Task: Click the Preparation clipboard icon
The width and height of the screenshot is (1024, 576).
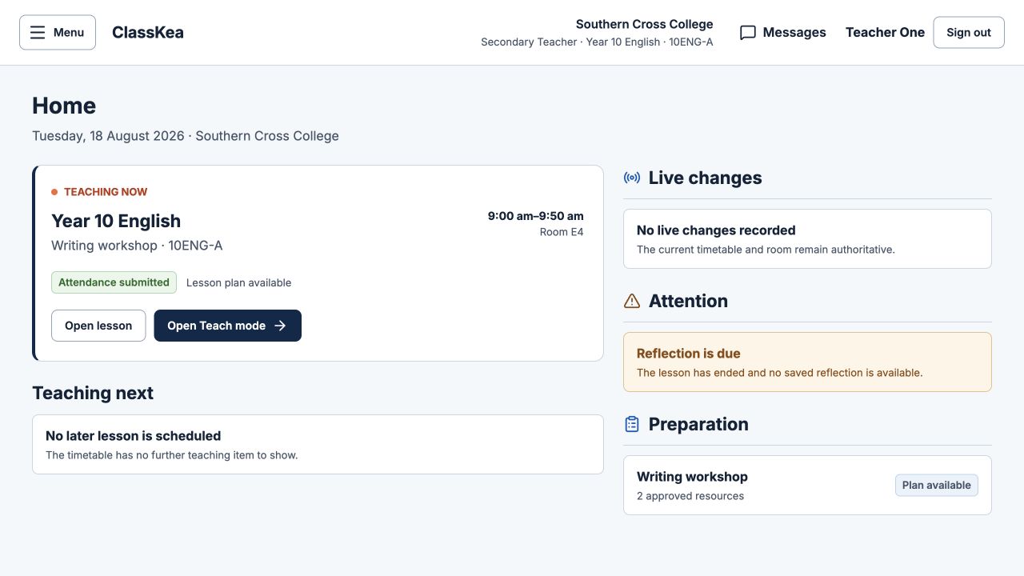Action: [x=632, y=424]
